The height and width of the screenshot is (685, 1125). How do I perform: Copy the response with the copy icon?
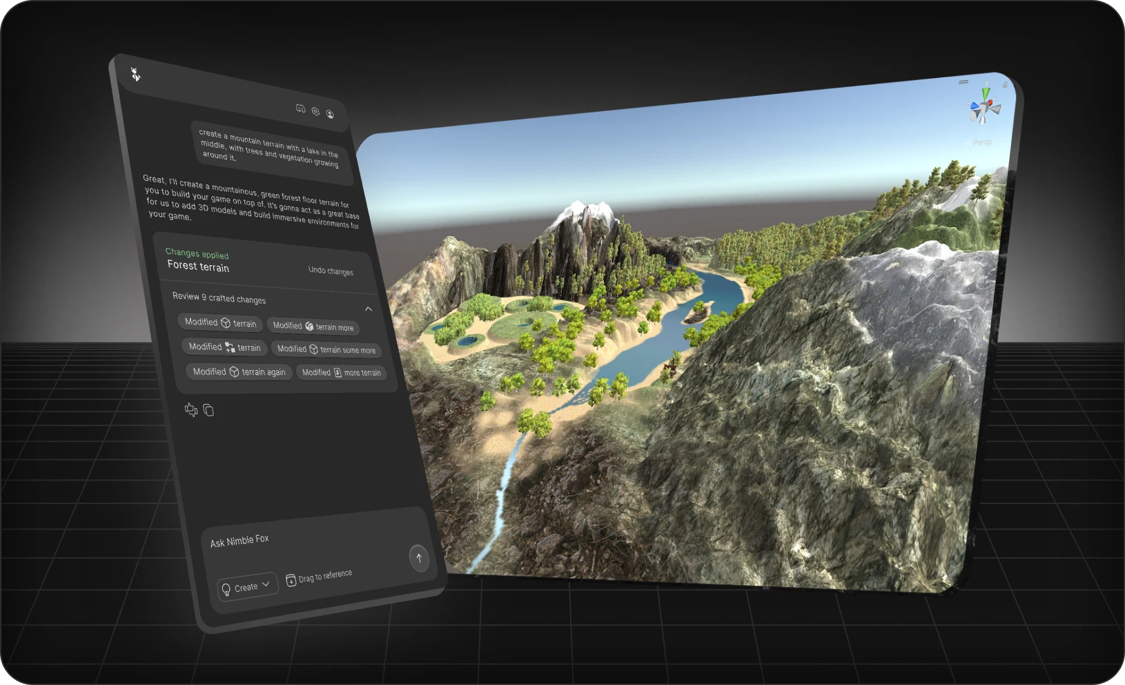point(208,410)
